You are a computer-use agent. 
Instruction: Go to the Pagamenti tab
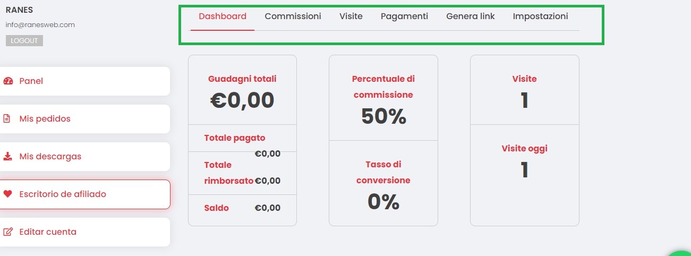click(x=404, y=16)
